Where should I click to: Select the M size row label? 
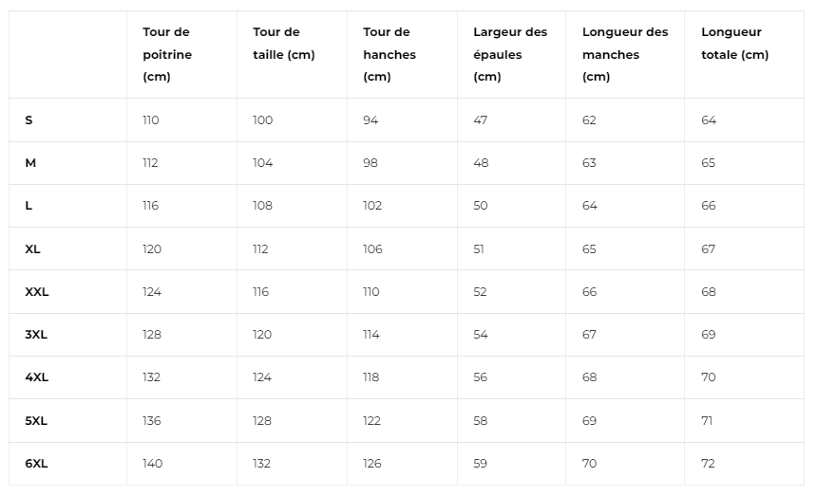tap(30, 163)
